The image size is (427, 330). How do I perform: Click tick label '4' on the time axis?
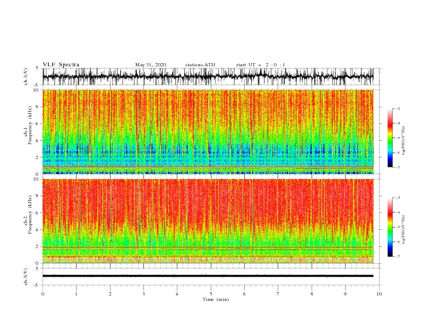pyautogui.click(x=177, y=294)
